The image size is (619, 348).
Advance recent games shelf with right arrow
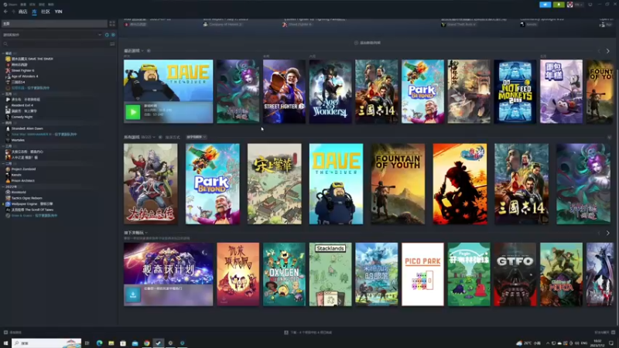(608, 51)
